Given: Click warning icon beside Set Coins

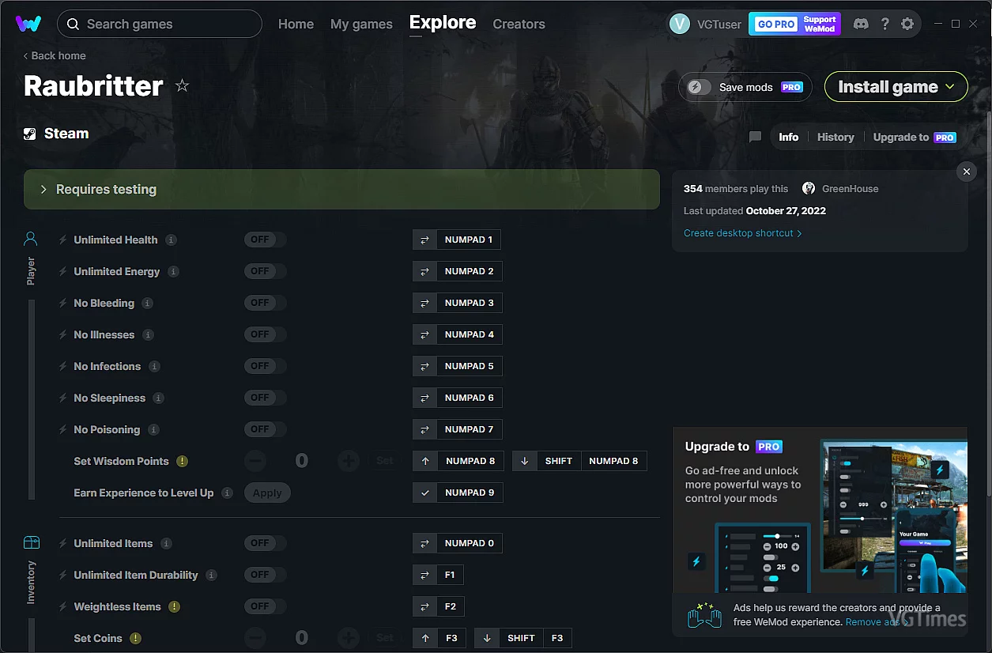Looking at the screenshot, I should click(x=135, y=638).
